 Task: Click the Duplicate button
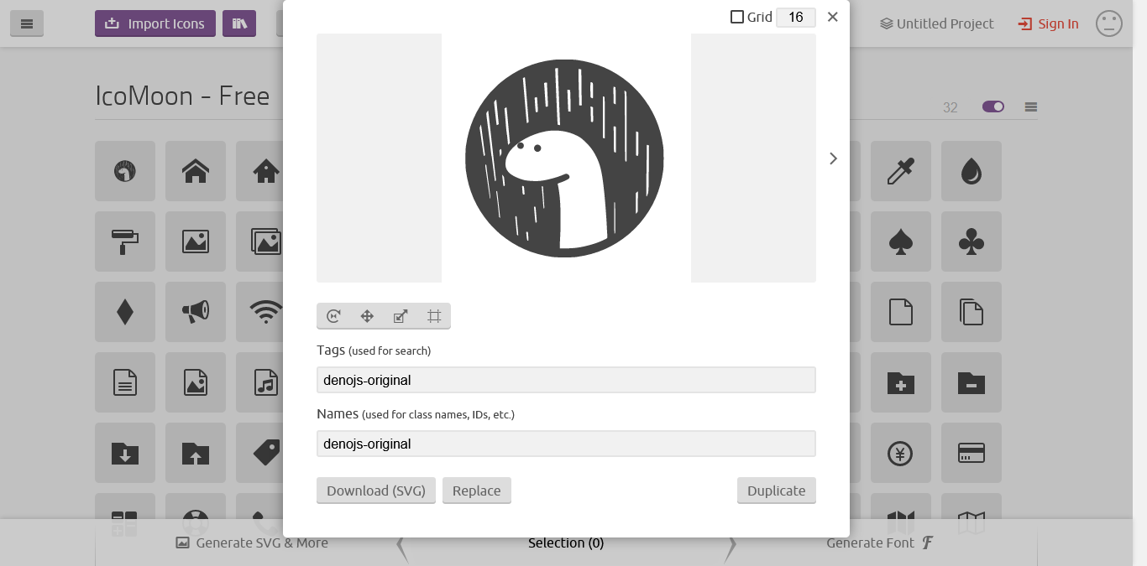coord(777,491)
